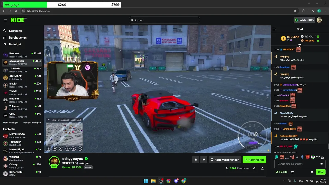Expand the gift leaderboard handle
This screenshot has height=185, width=329.
[300, 45]
